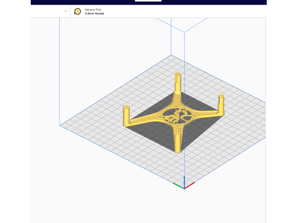Click the model's left upright post
The image size is (297, 223).
(126, 116)
